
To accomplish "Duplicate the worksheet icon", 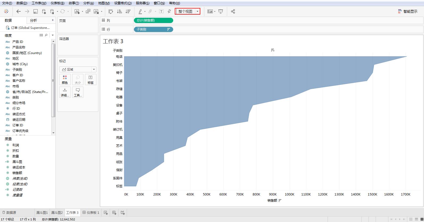I will pos(88,11).
